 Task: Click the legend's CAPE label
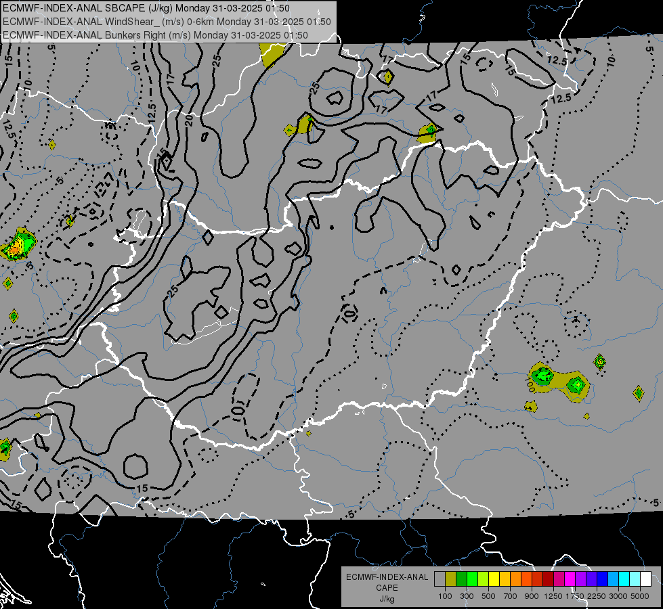pos(387,588)
